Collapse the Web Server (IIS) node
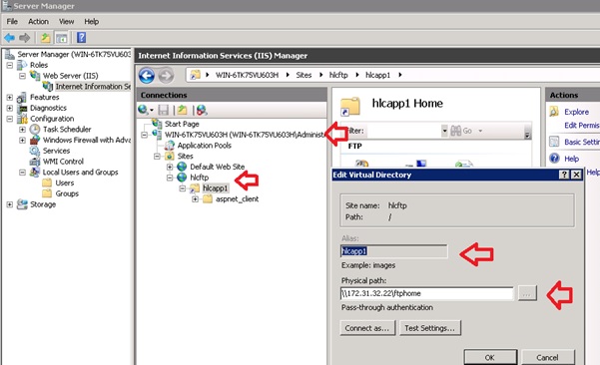The width and height of the screenshot is (600, 365). (x=23, y=76)
